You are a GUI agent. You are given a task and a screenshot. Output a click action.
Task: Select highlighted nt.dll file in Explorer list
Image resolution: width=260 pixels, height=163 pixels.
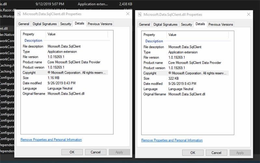tap(7, 29)
